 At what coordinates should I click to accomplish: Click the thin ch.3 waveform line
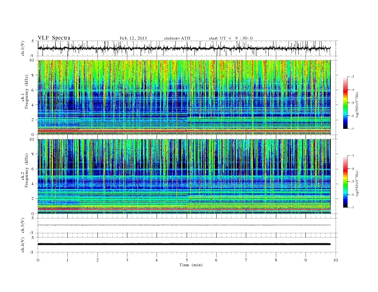[184, 225]
